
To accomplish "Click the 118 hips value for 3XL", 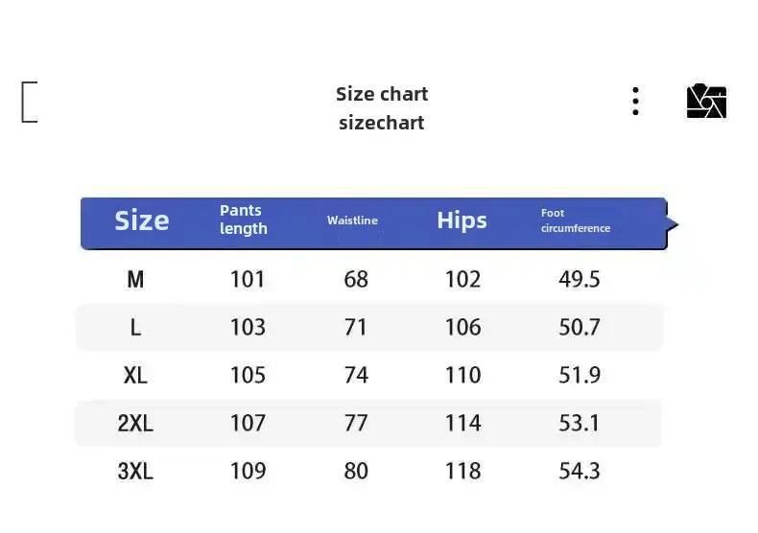I will coord(462,472).
